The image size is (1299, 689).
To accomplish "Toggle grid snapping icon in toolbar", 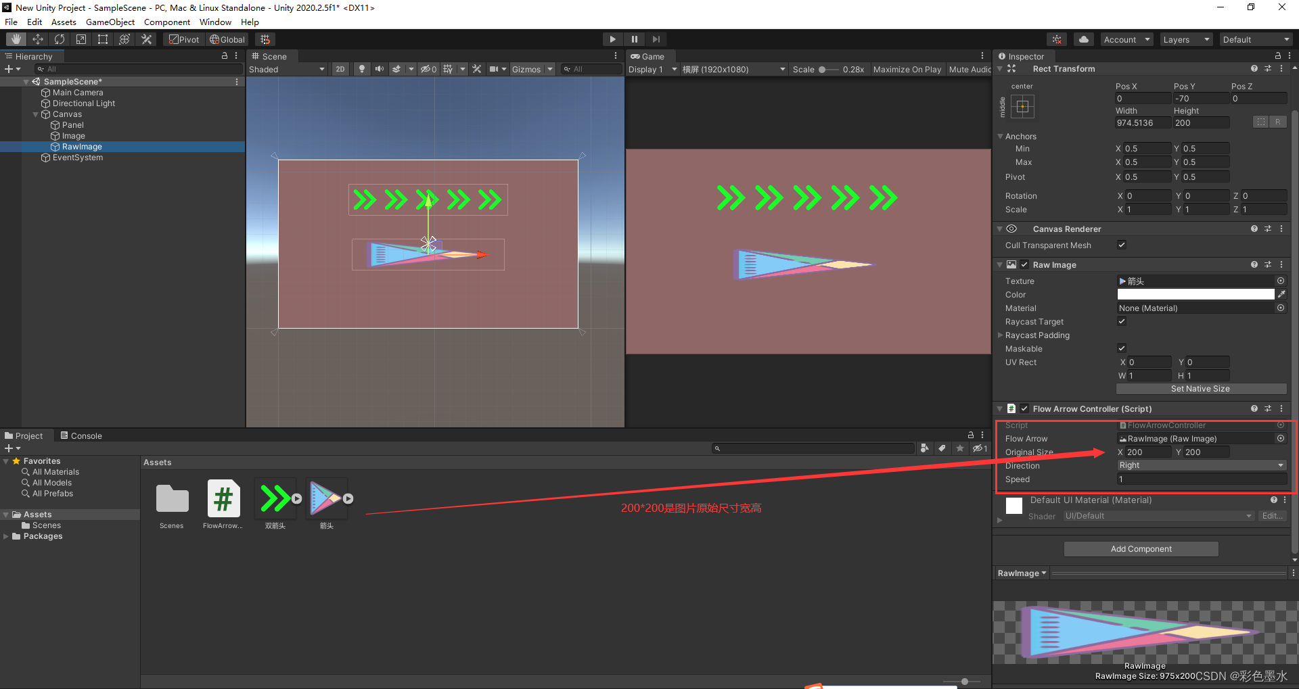I will 265,39.
